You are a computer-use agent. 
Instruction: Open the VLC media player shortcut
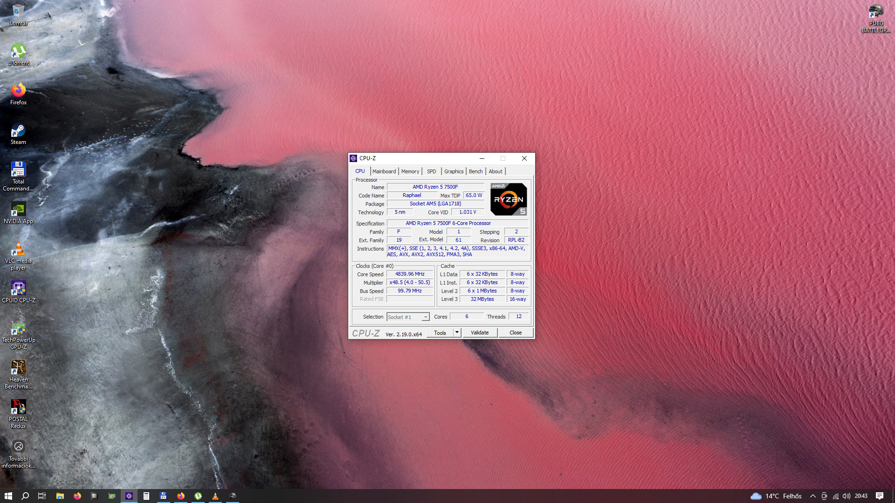[18, 250]
